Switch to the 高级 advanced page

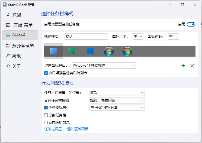[x=20, y=56]
